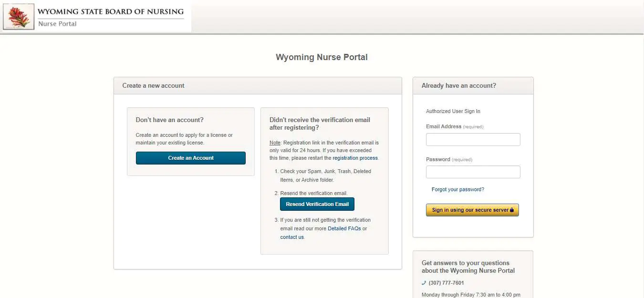Click inside the Password field

[472, 172]
